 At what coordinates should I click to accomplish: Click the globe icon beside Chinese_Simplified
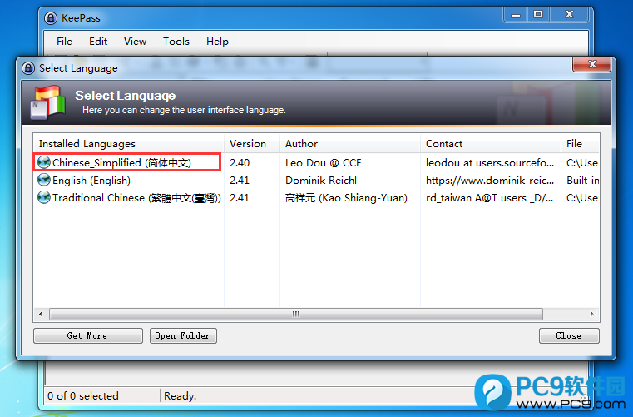click(x=43, y=162)
